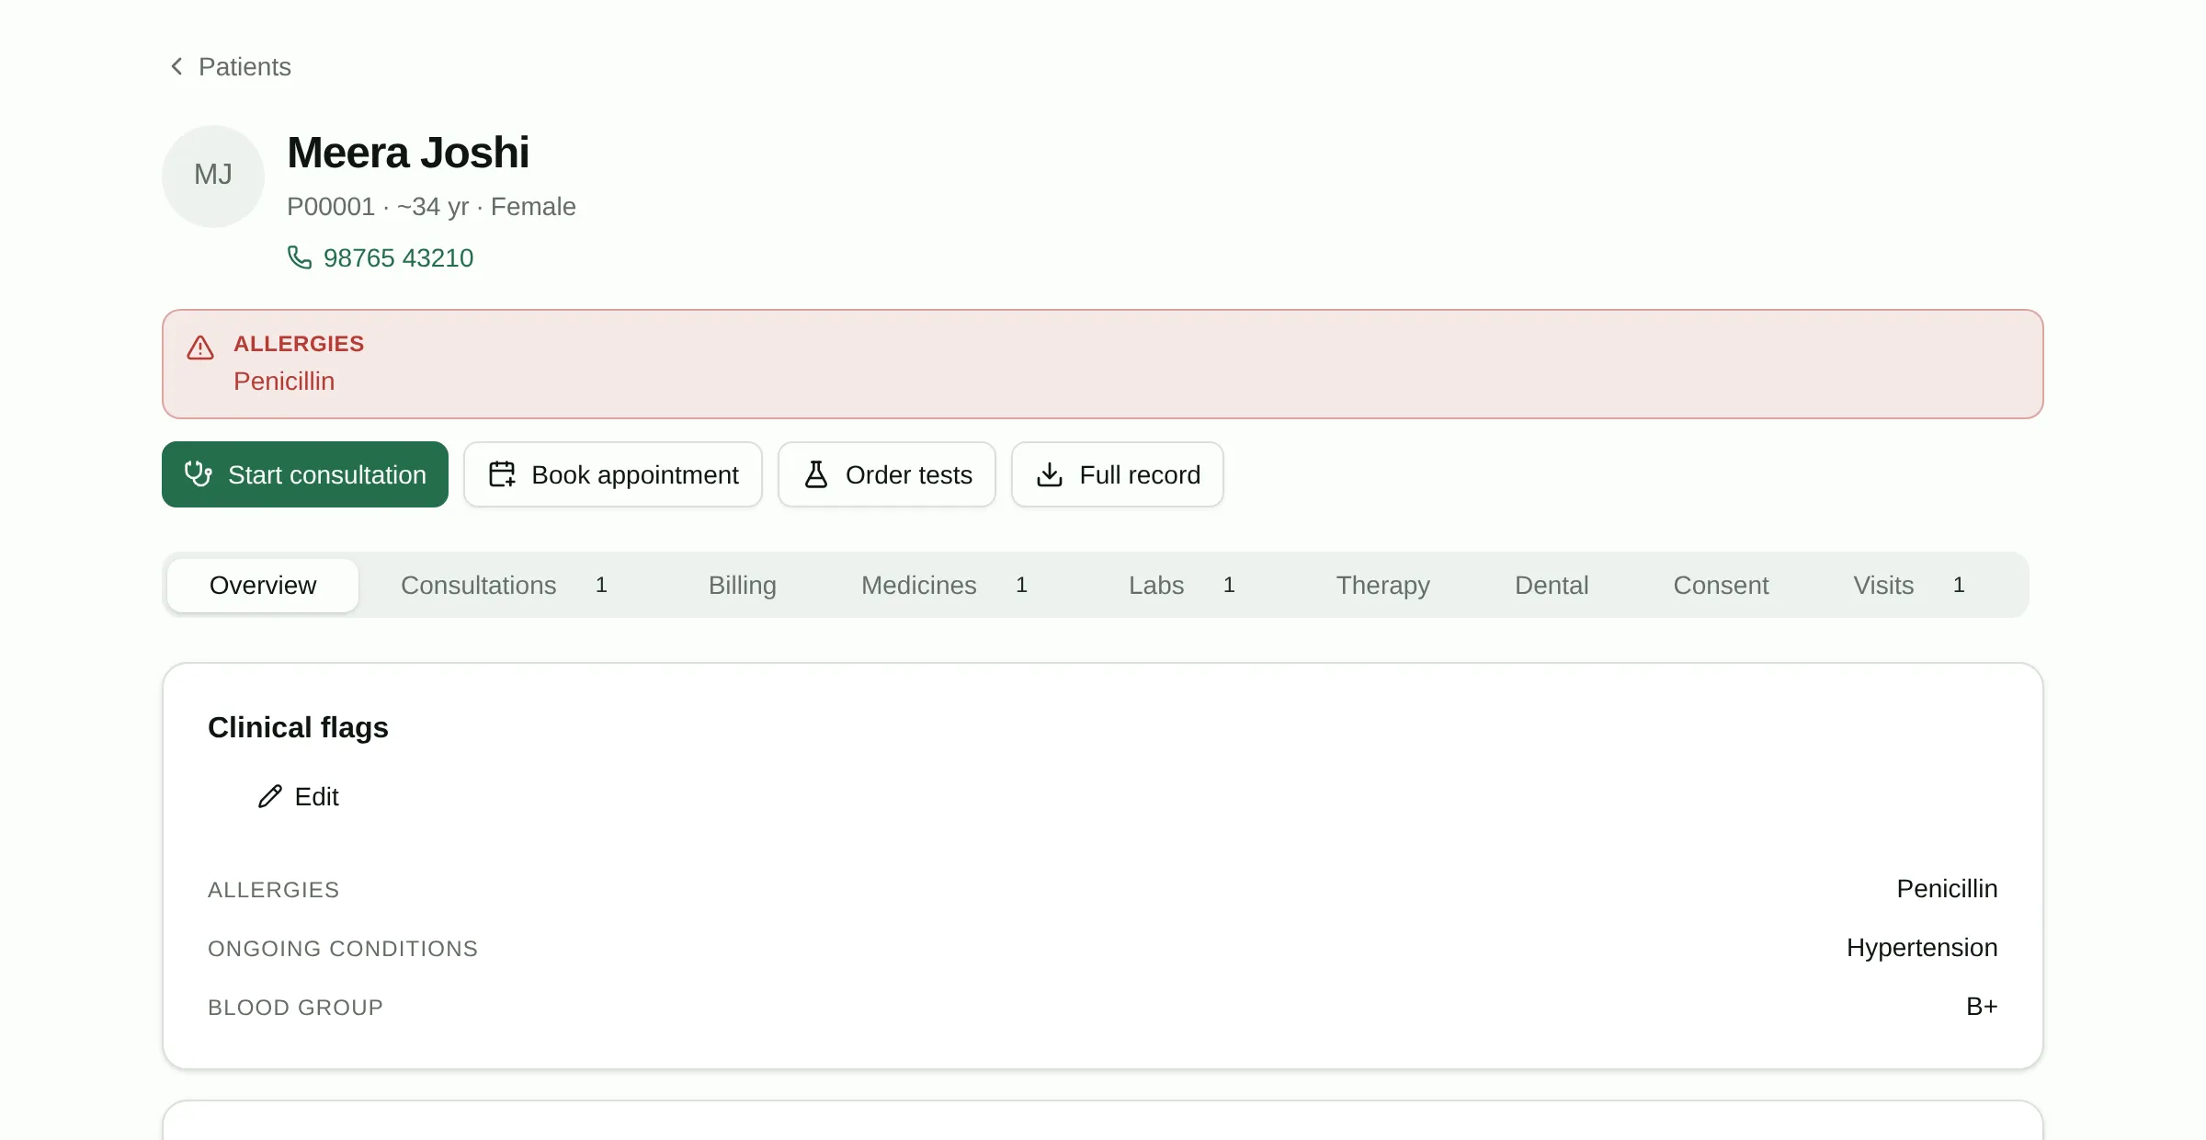Click the allergy warning triangle icon
Screen dimensions: 2206x1140
pyautogui.click(x=200, y=348)
